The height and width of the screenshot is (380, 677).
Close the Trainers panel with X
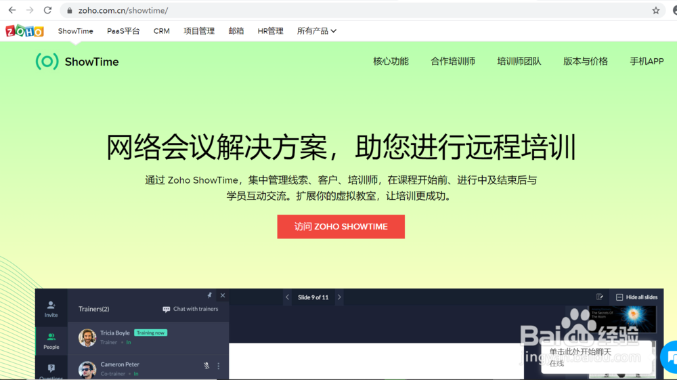pyautogui.click(x=223, y=295)
